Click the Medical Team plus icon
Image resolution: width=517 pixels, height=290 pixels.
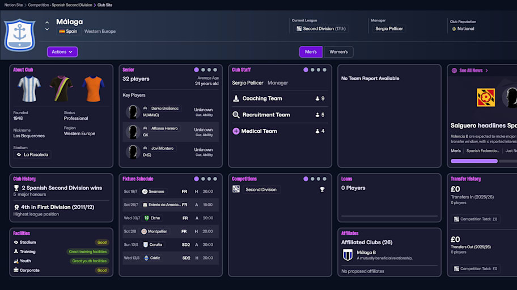click(x=236, y=131)
